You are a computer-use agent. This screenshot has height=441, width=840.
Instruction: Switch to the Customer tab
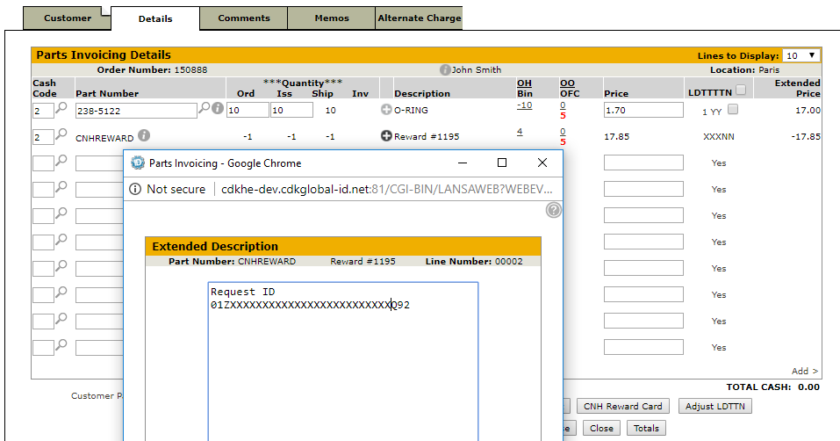68,18
